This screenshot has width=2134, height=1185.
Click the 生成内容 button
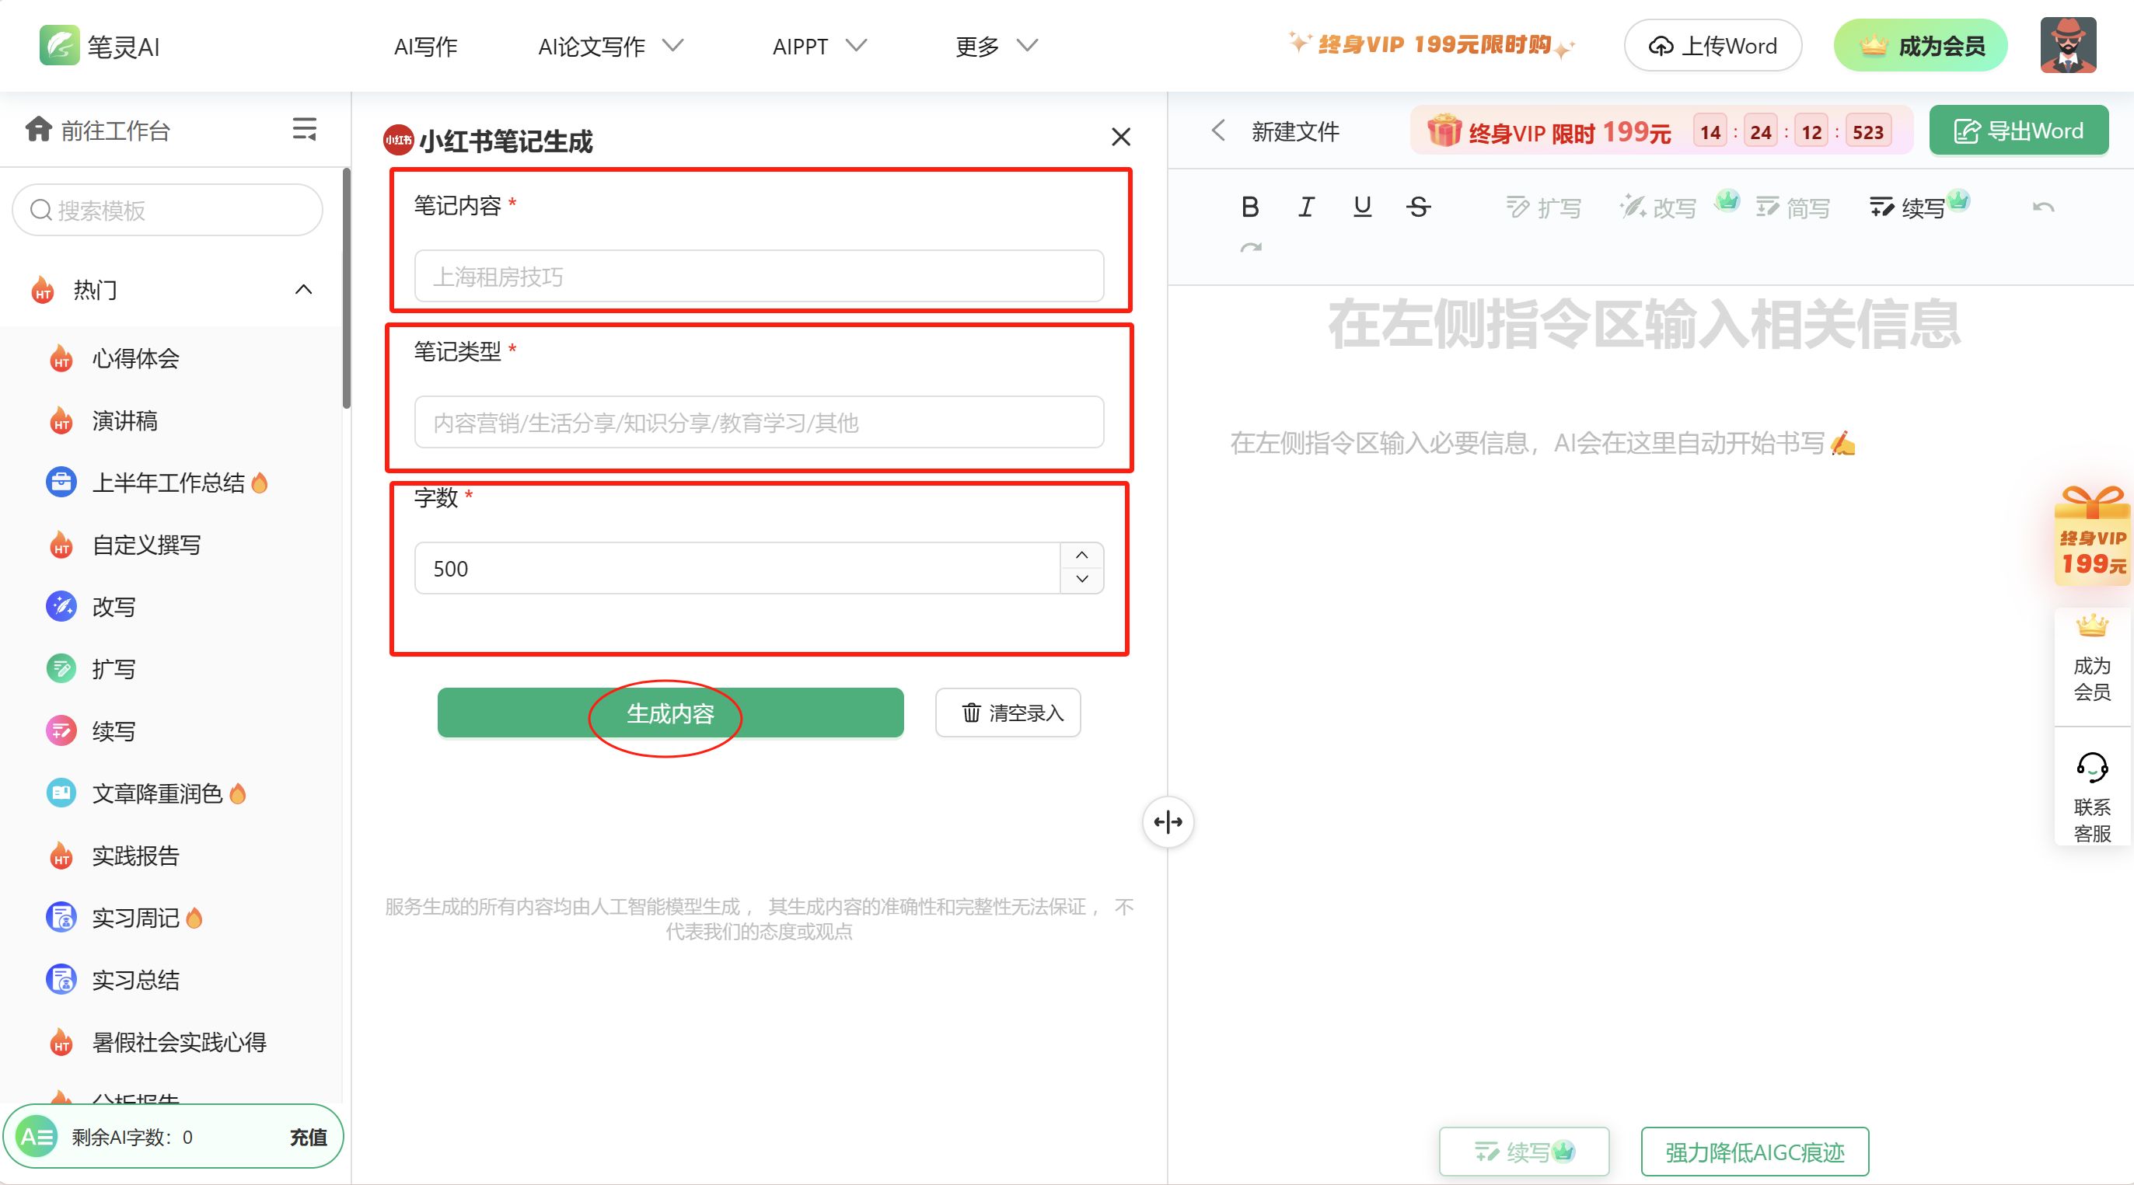[669, 713]
